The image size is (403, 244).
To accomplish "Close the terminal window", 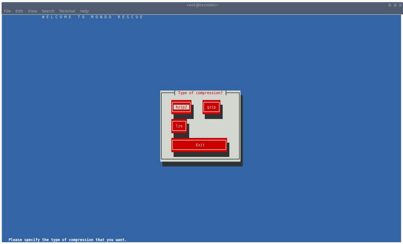I will pos(399,5).
